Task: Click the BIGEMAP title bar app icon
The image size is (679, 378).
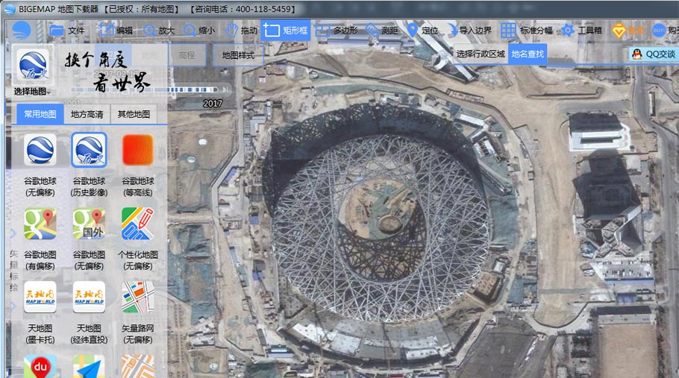Action: coord(9,9)
